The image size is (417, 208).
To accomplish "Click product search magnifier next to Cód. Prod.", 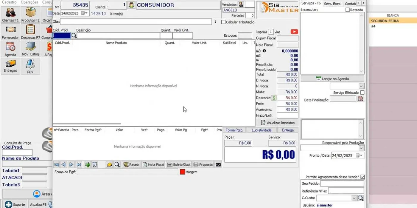I will tap(74, 36).
